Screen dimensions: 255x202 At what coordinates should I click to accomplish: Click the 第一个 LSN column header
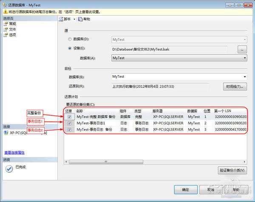point(223,111)
